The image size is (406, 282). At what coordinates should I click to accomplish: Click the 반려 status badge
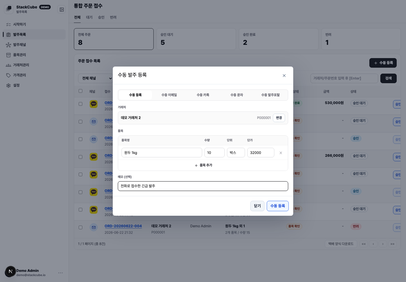pyautogui.click(x=356, y=226)
